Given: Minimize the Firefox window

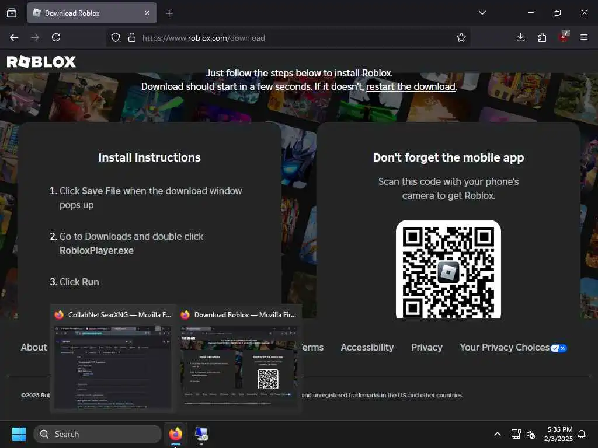Looking at the screenshot, I should (x=530, y=13).
